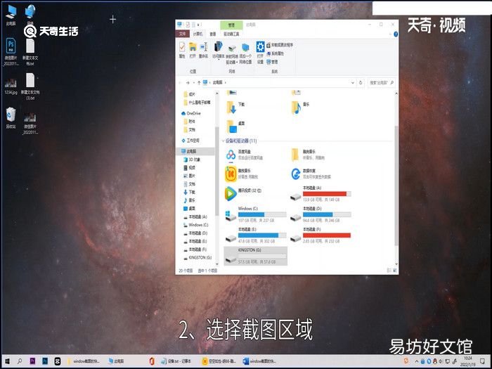Select the This PC desktop icon
The image size is (492, 369).
pyautogui.click(x=11, y=15)
